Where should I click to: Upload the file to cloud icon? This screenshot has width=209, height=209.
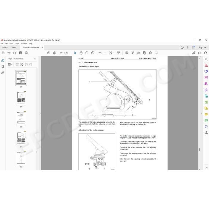(x=15, y=53)
